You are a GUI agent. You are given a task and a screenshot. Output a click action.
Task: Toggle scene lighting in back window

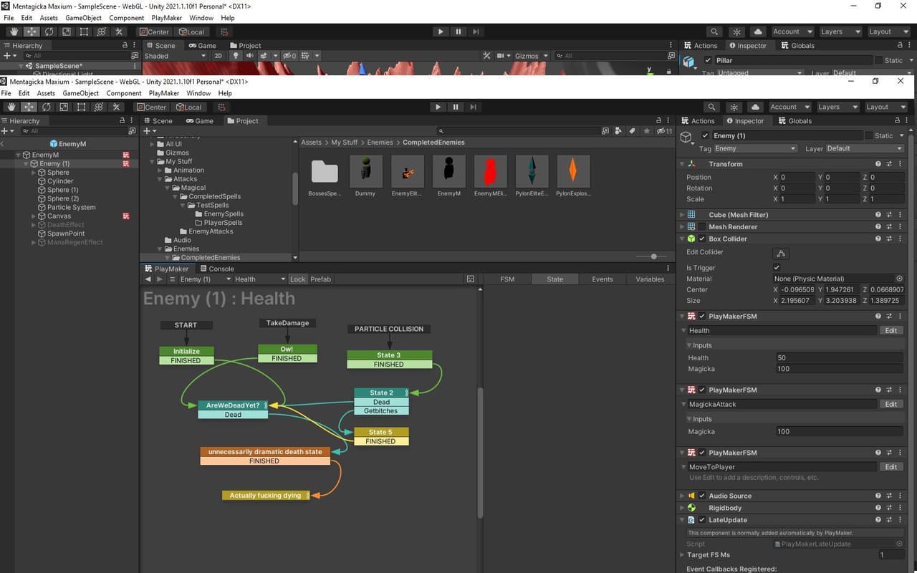tap(236, 56)
